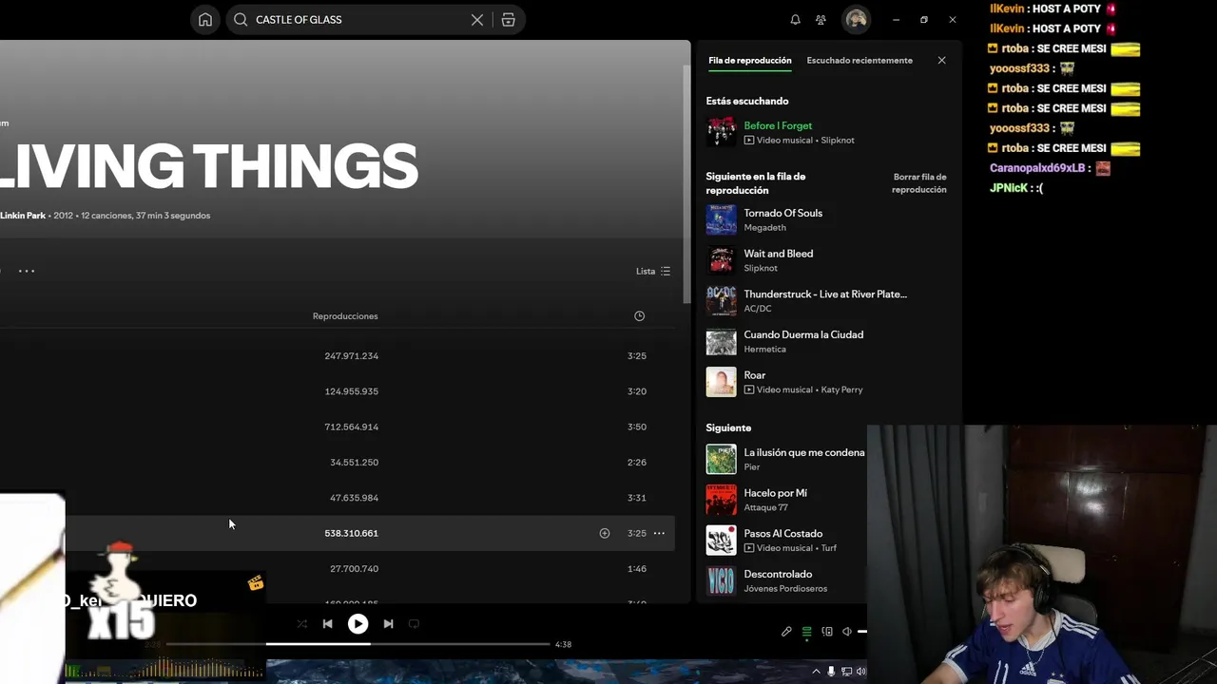
Task: Open more options for the 538.310.661 track
Action: point(659,534)
